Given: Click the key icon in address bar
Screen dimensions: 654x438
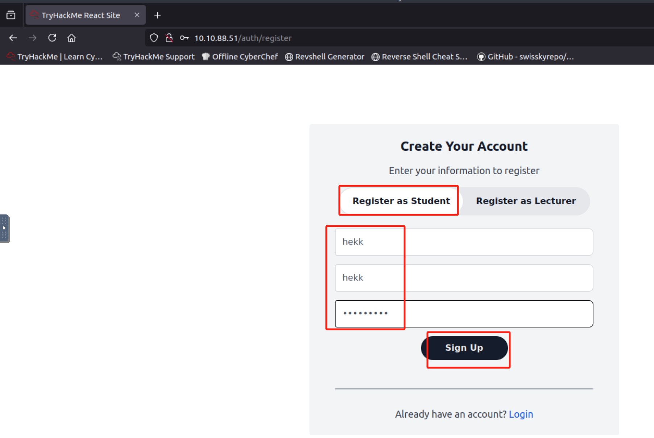Looking at the screenshot, I should (x=184, y=38).
